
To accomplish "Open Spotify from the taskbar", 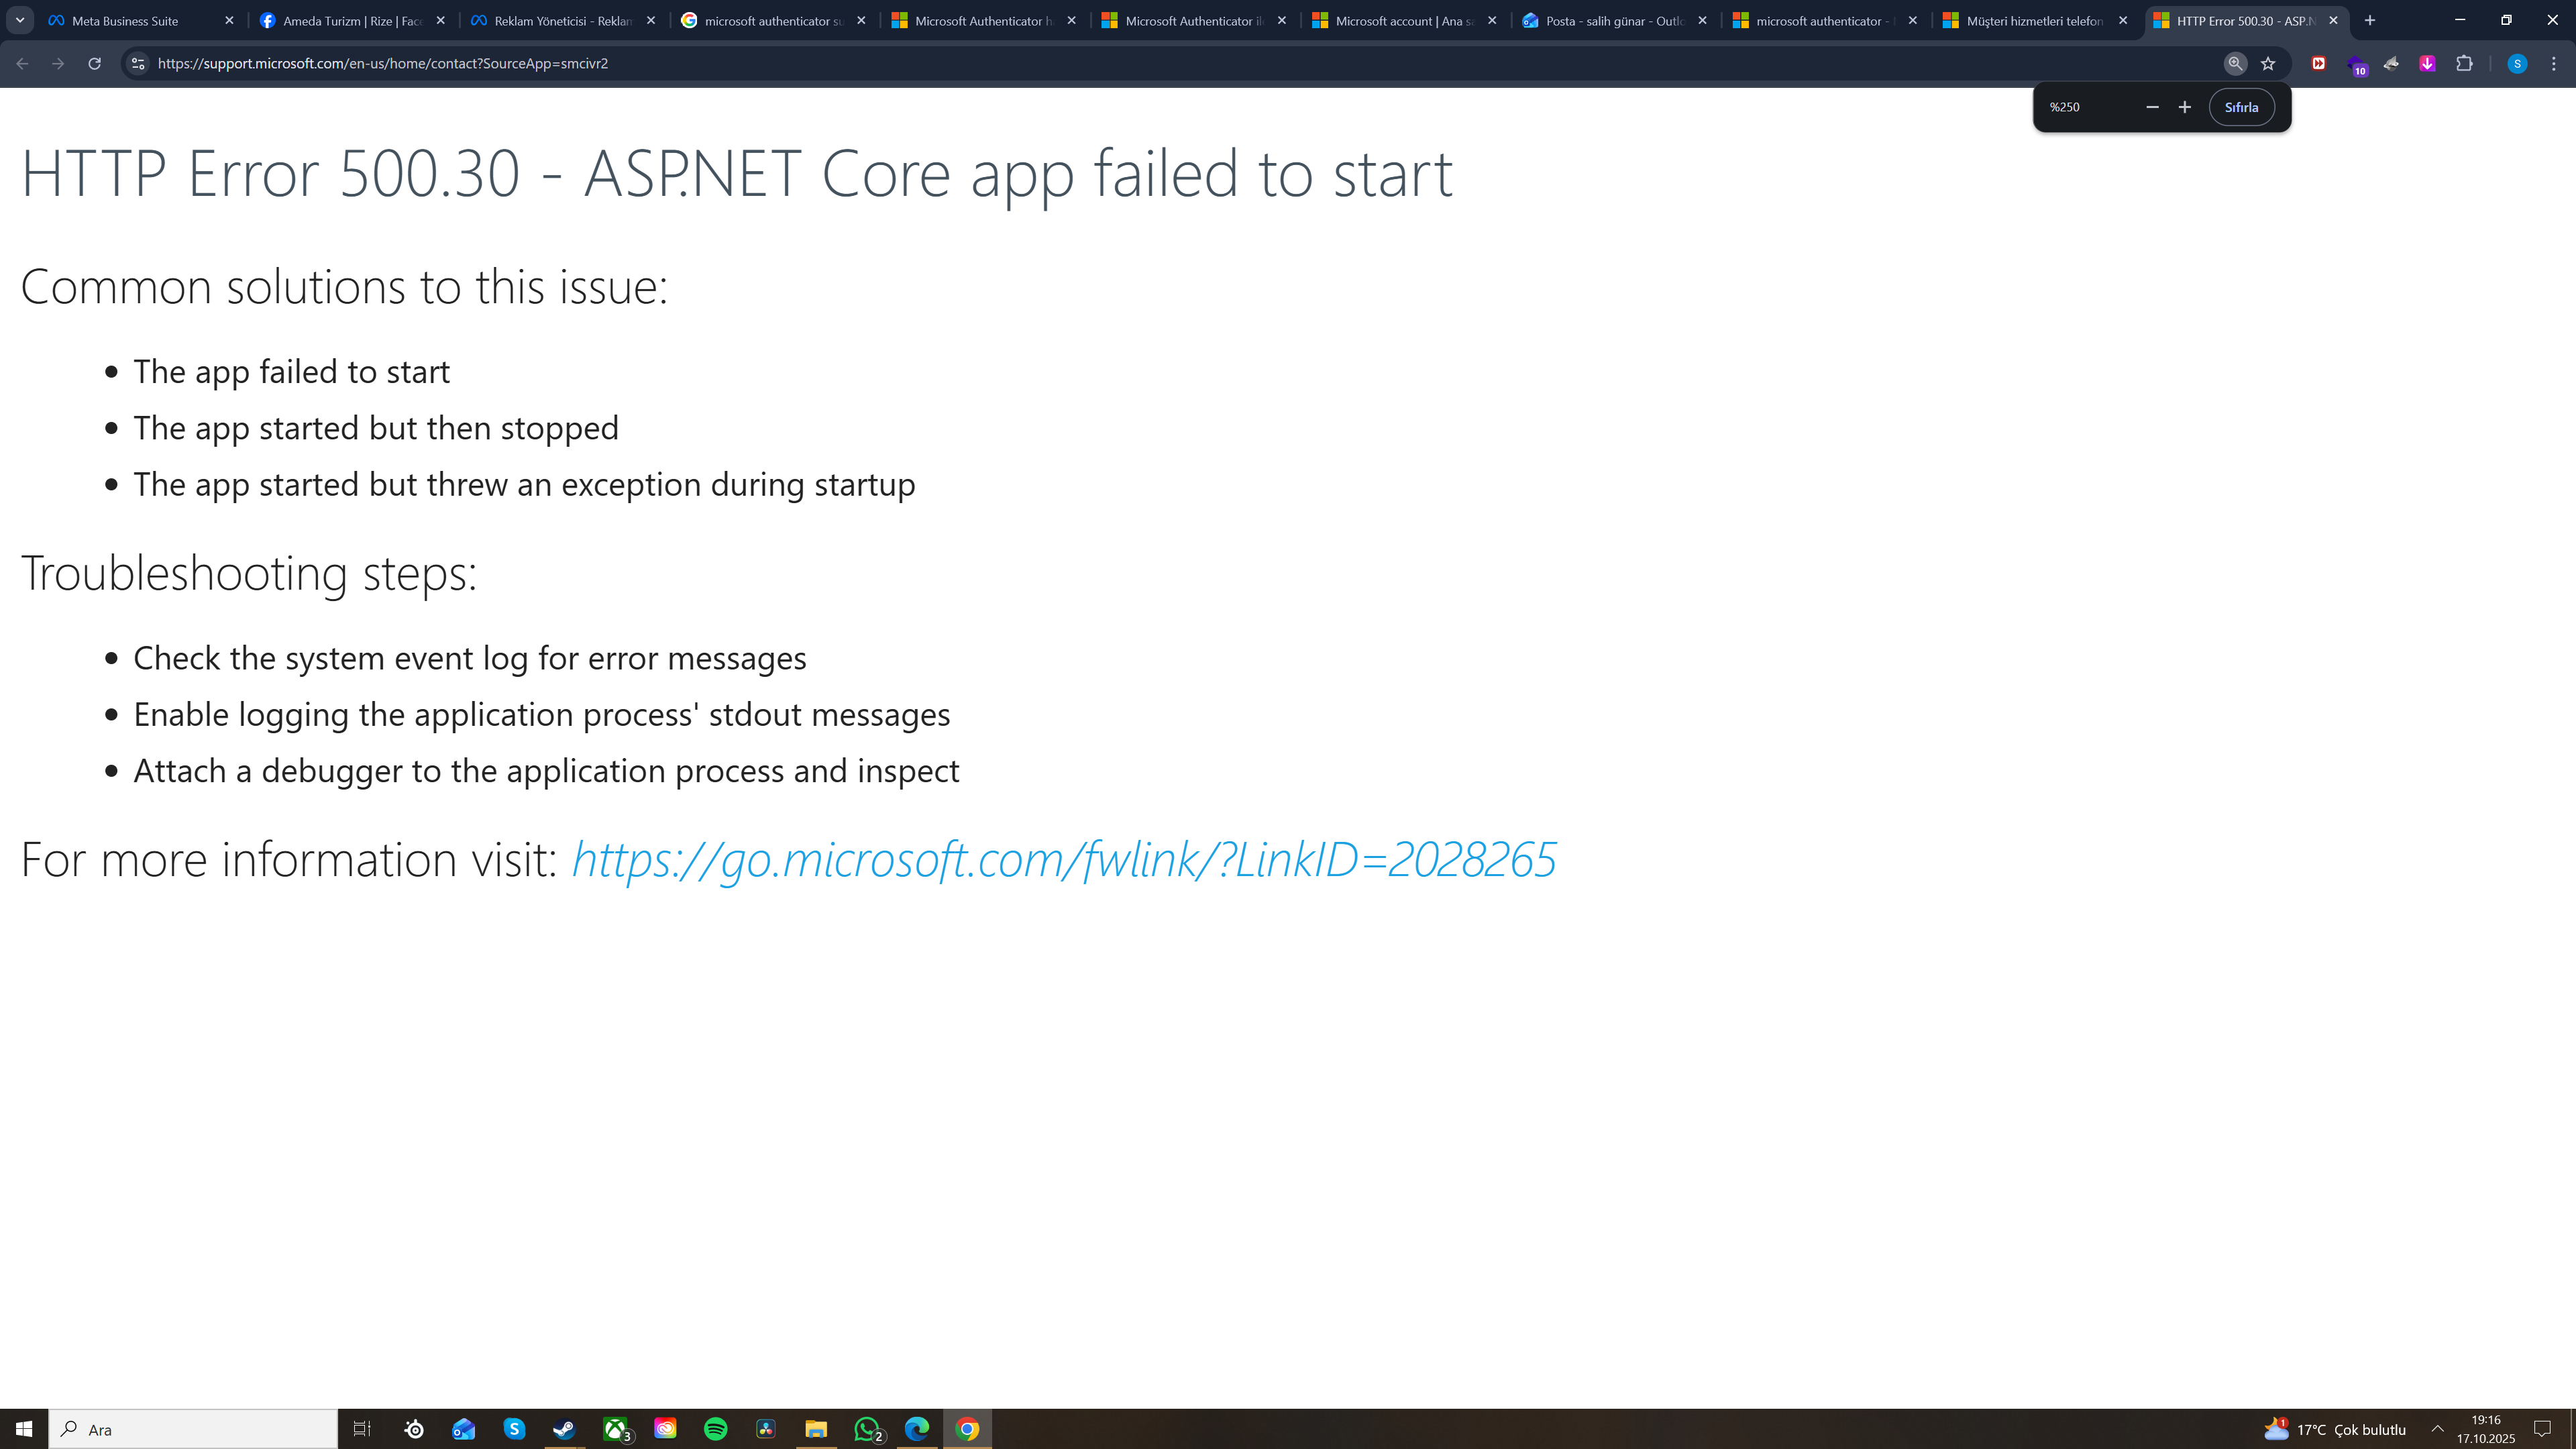I will 715,1429.
